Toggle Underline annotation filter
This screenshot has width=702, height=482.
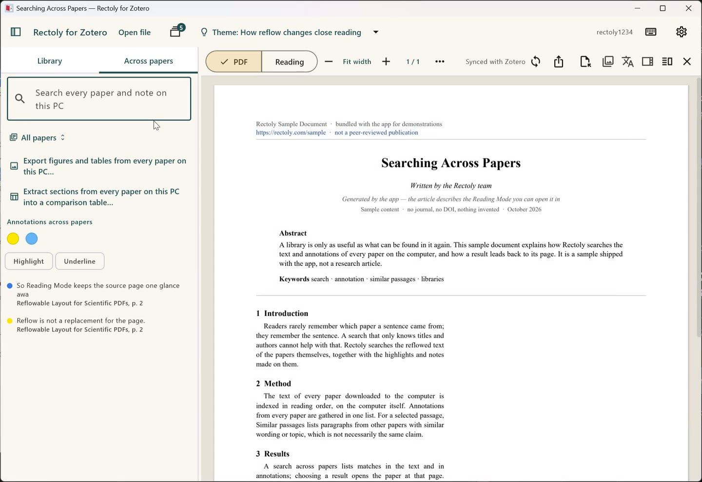(79, 261)
